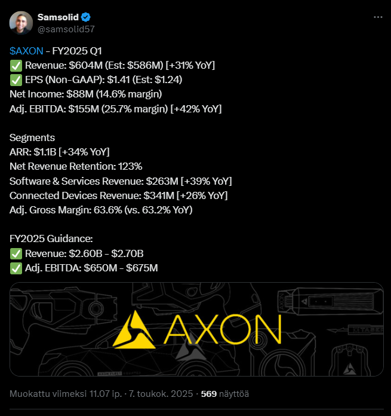Click the 'FY2025 Guidance:' heading text
391x416 pixels.
point(51,238)
